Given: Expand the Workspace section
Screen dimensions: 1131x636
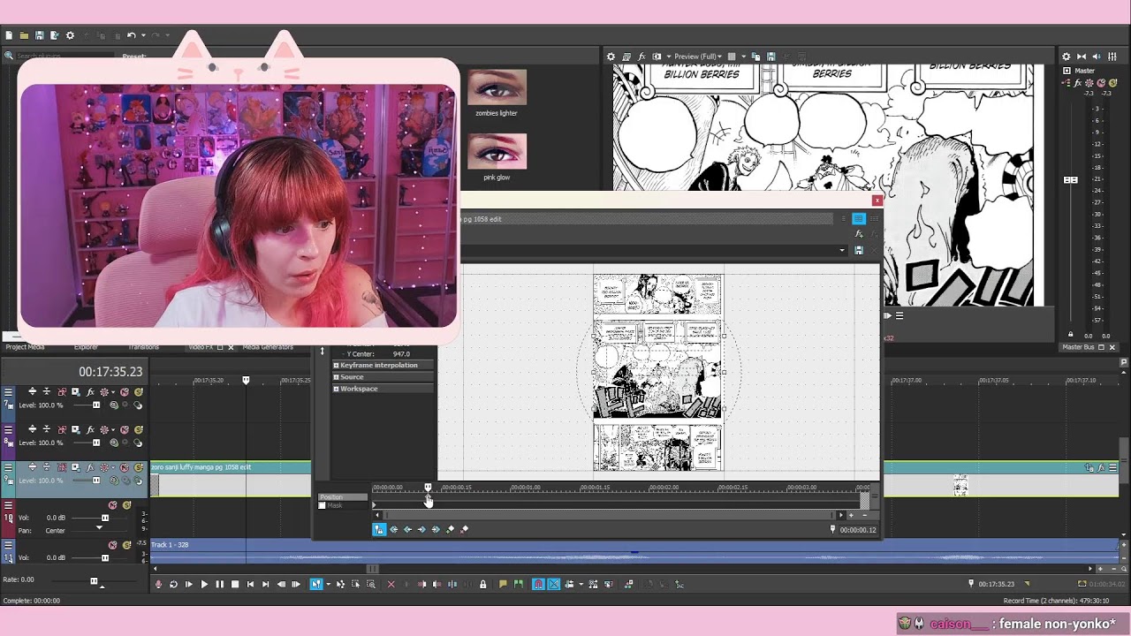Looking at the screenshot, I should (336, 389).
